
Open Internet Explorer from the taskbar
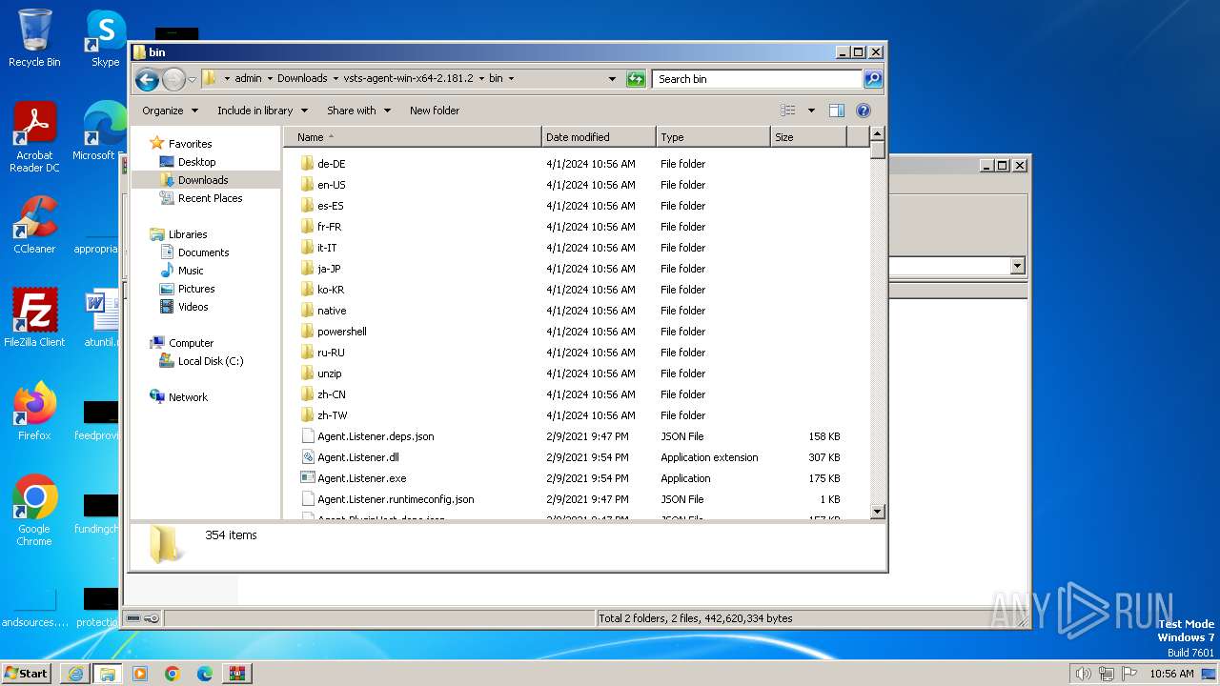pos(75,674)
